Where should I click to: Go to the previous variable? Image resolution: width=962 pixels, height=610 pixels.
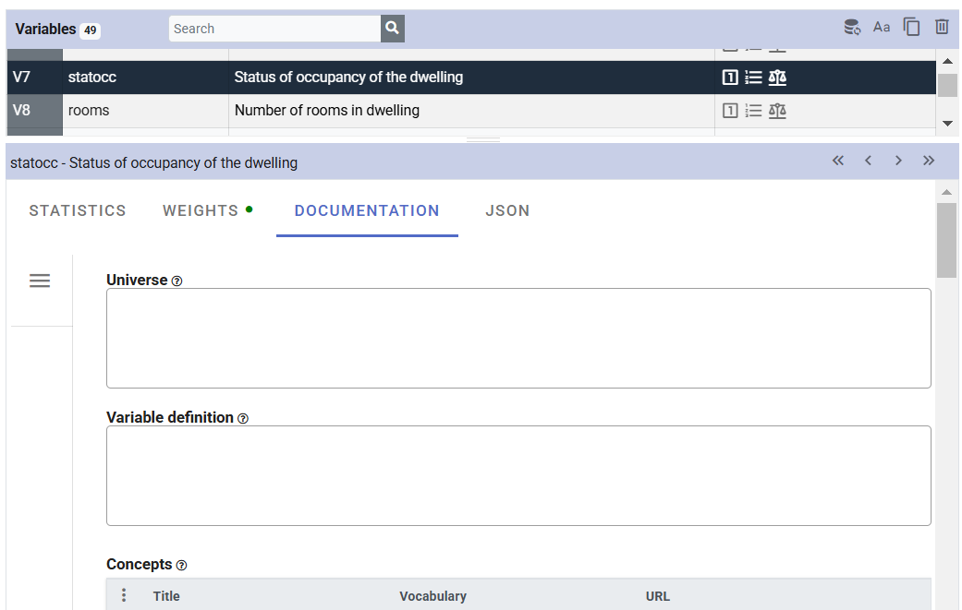[868, 161]
